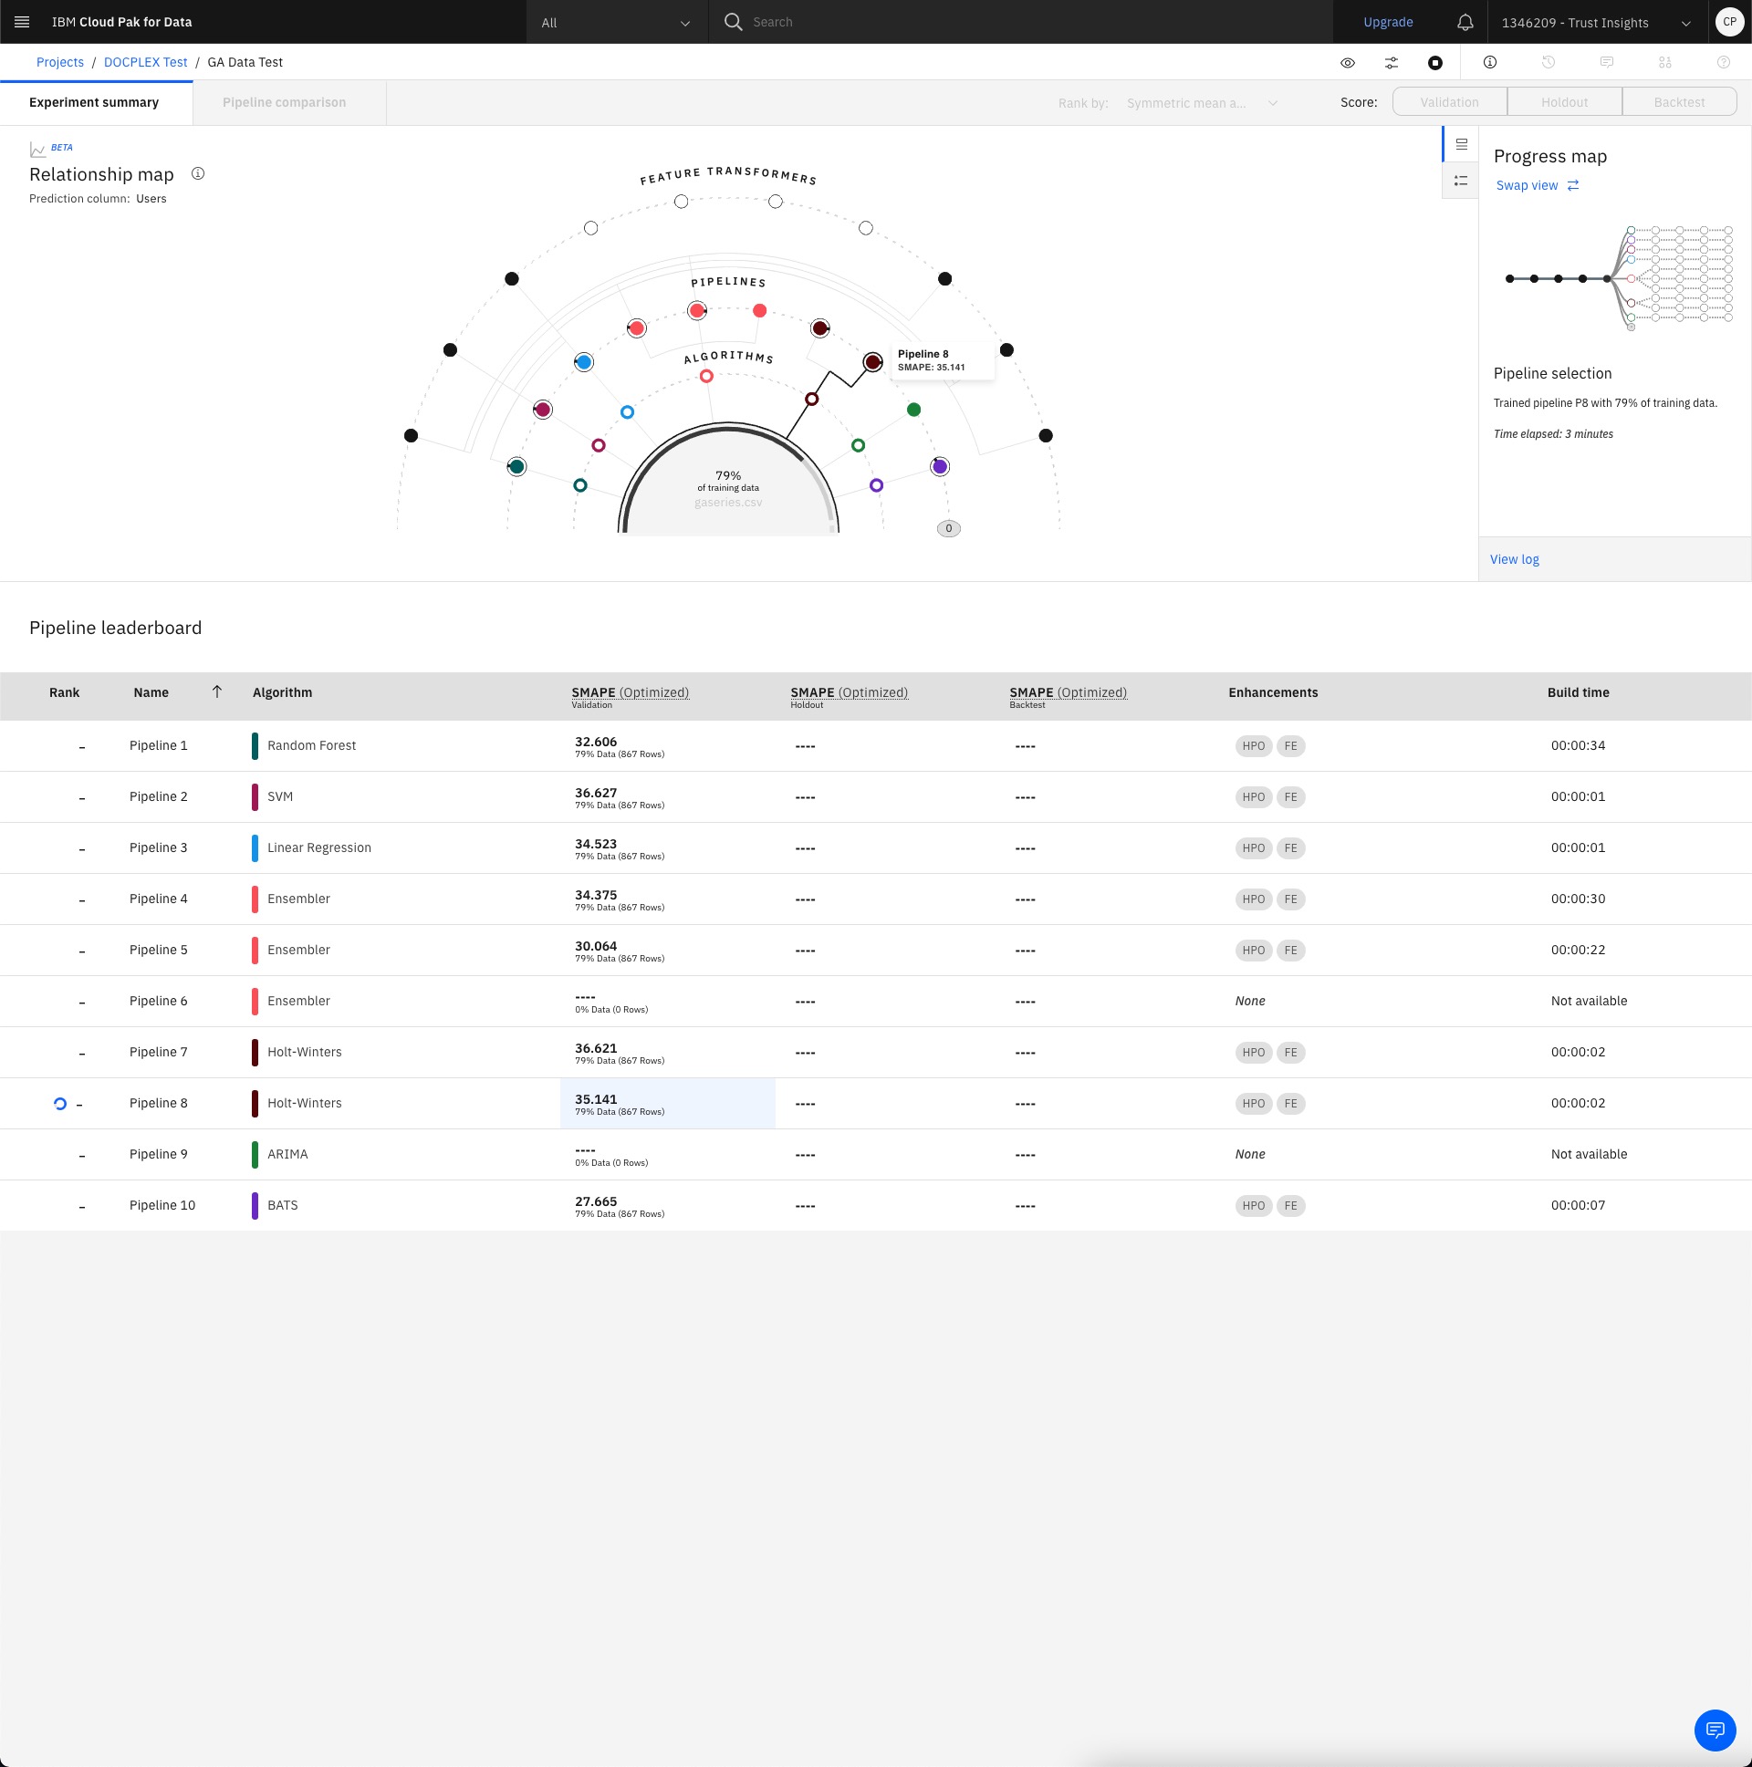Click the Holt-Winters algorithm node on map
Screen dimensions: 1752x1767
[x=811, y=400]
